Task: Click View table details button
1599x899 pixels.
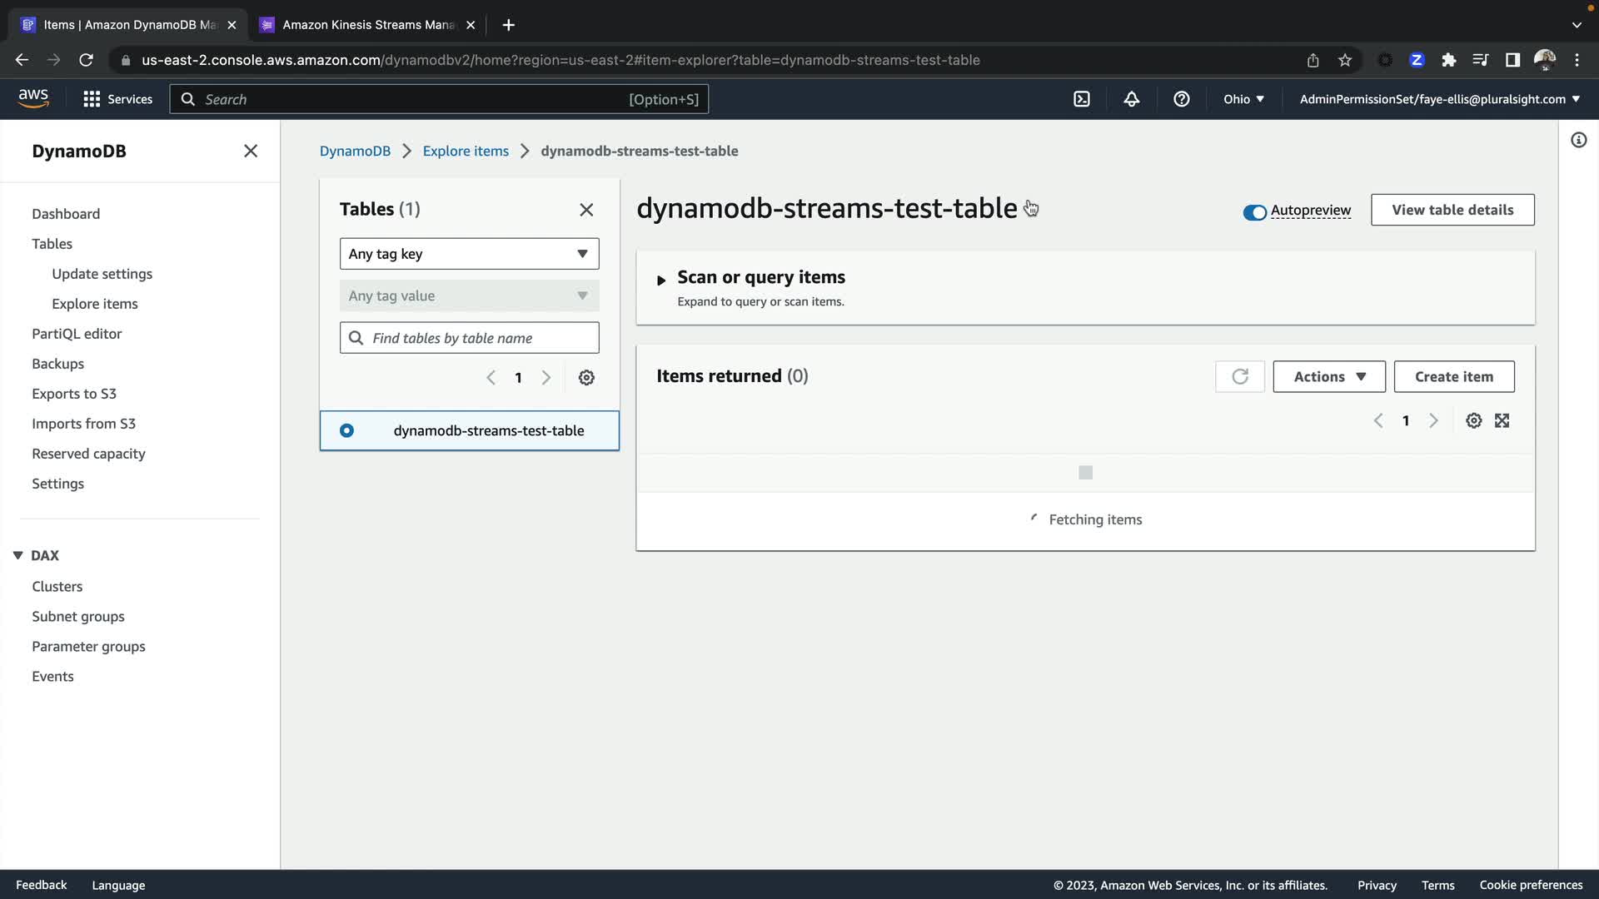Action: point(1452,210)
